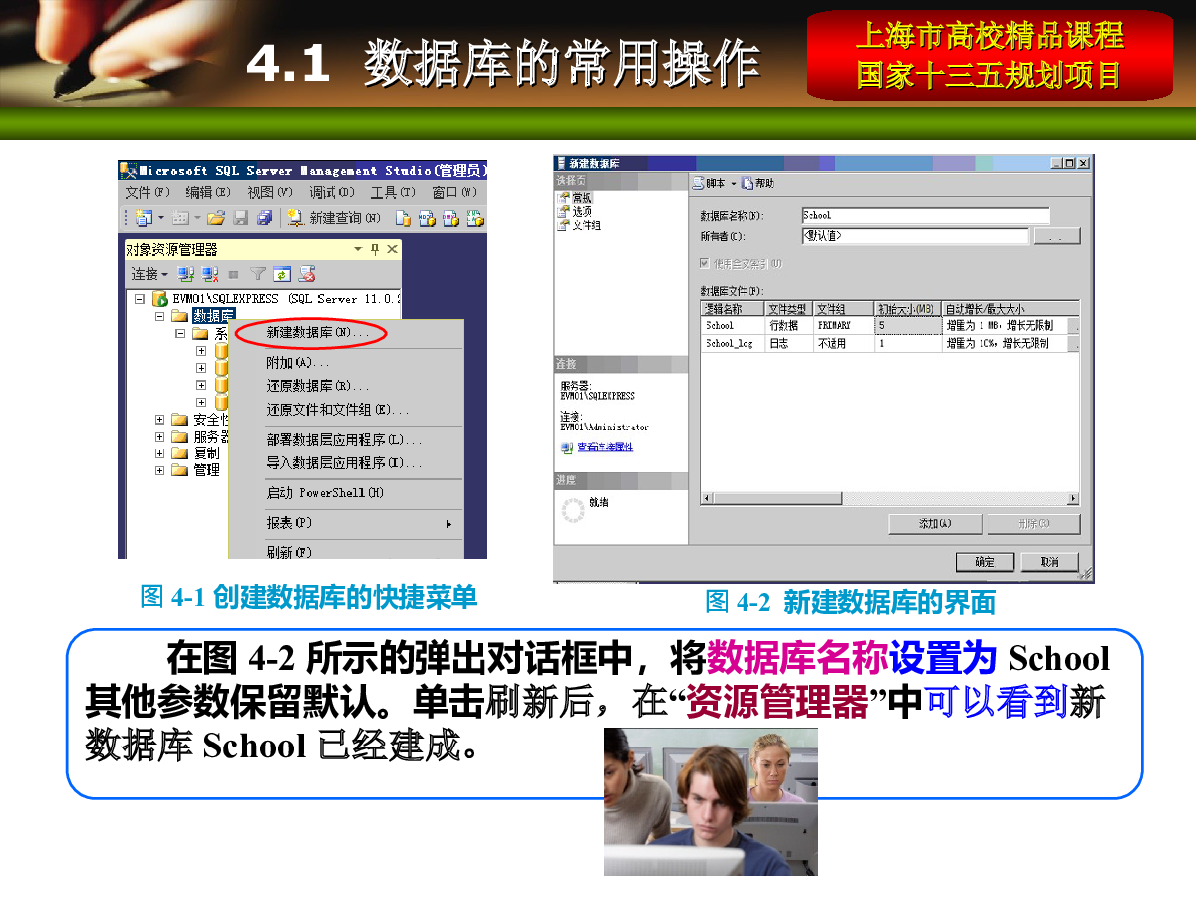
Task: Click Database Engine Query icon after 新建查询
Action: click(x=403, y=218)
